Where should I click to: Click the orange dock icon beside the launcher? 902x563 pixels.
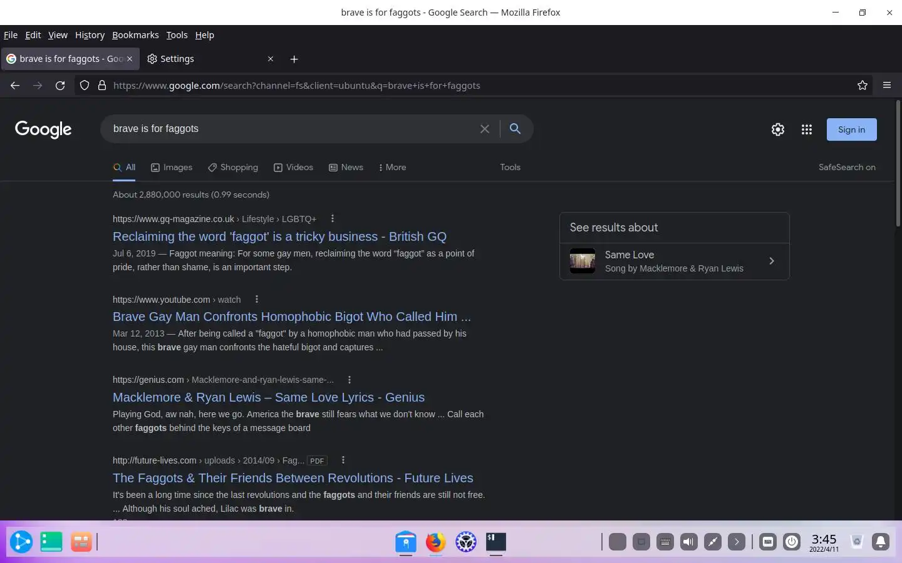81,542
